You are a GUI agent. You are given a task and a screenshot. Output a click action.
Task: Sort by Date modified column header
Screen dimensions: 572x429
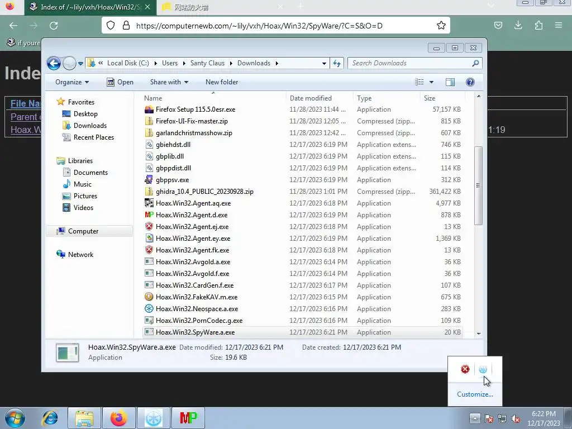tap(320, 98)
